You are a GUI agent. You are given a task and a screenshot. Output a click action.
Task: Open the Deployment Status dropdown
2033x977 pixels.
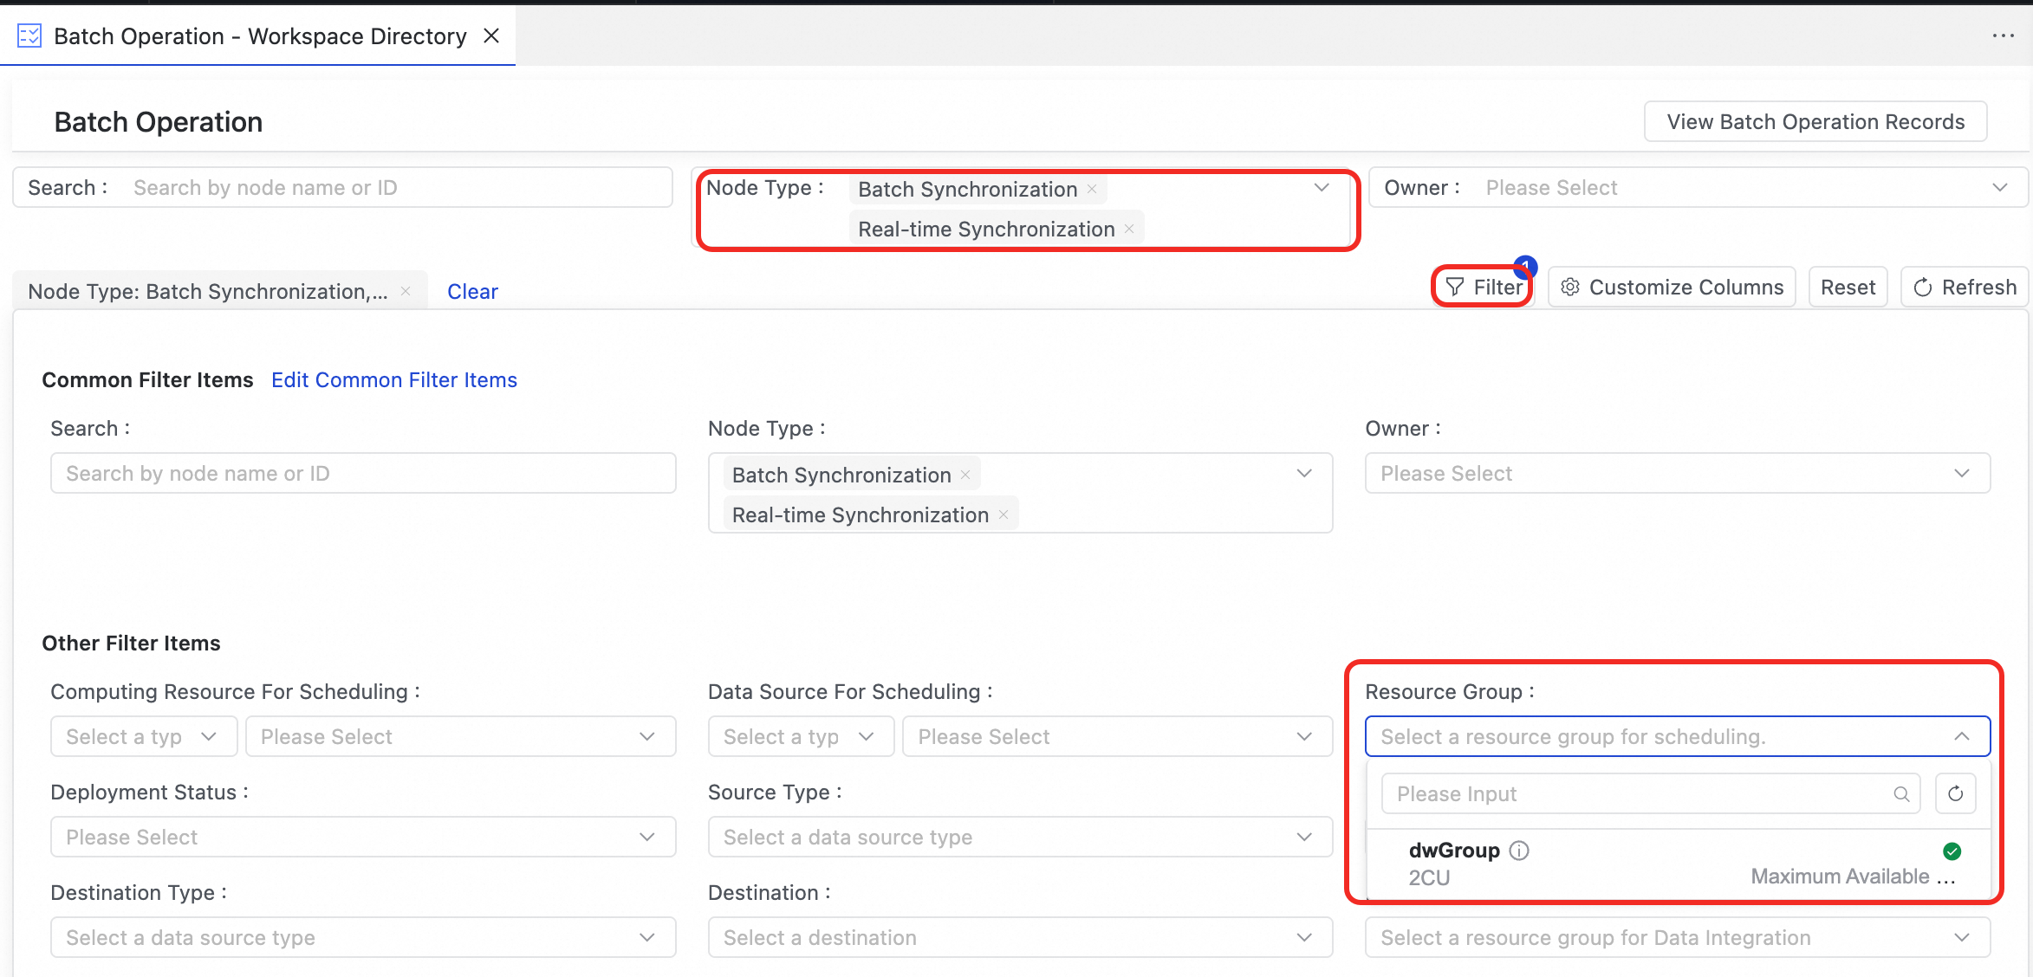362,837
